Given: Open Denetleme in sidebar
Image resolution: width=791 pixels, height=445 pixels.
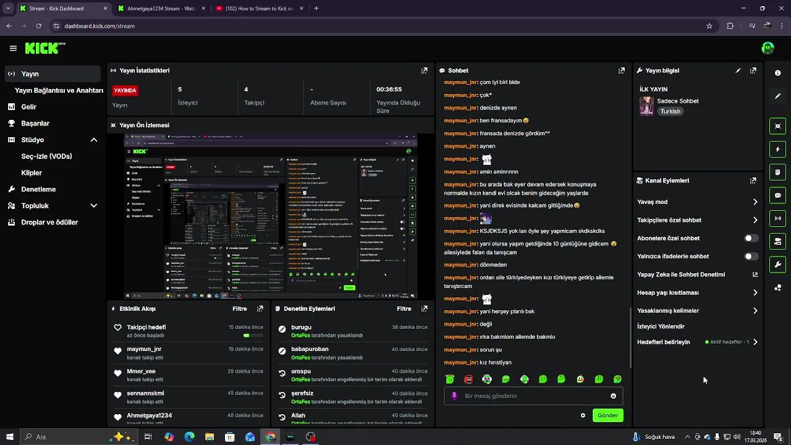Looking at the screenshot, I should coord(38,189).
